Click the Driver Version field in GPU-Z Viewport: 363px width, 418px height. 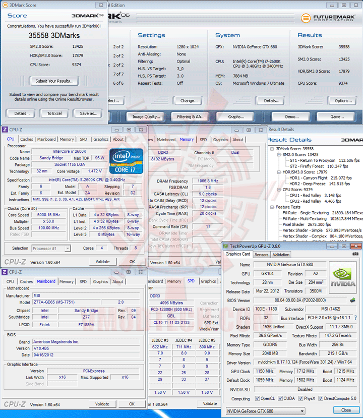305,362
